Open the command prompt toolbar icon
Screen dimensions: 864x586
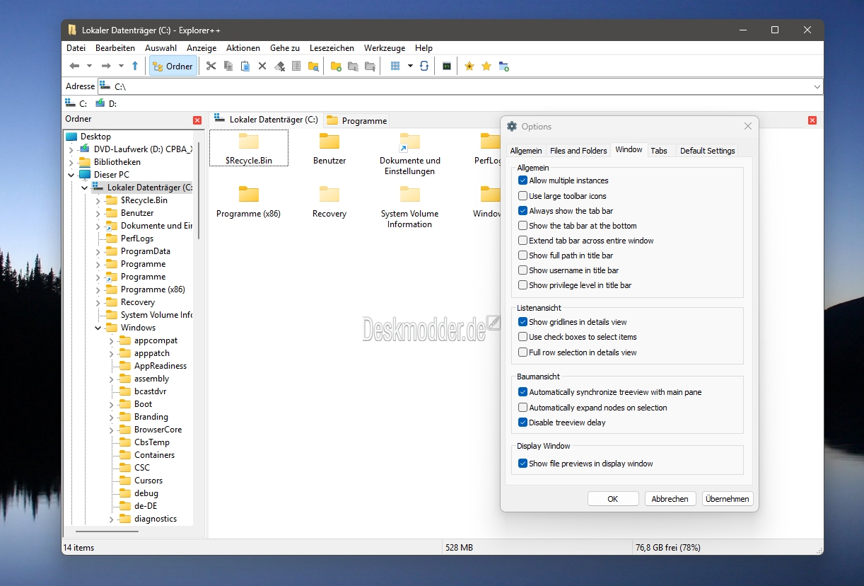tap(447, 66)
